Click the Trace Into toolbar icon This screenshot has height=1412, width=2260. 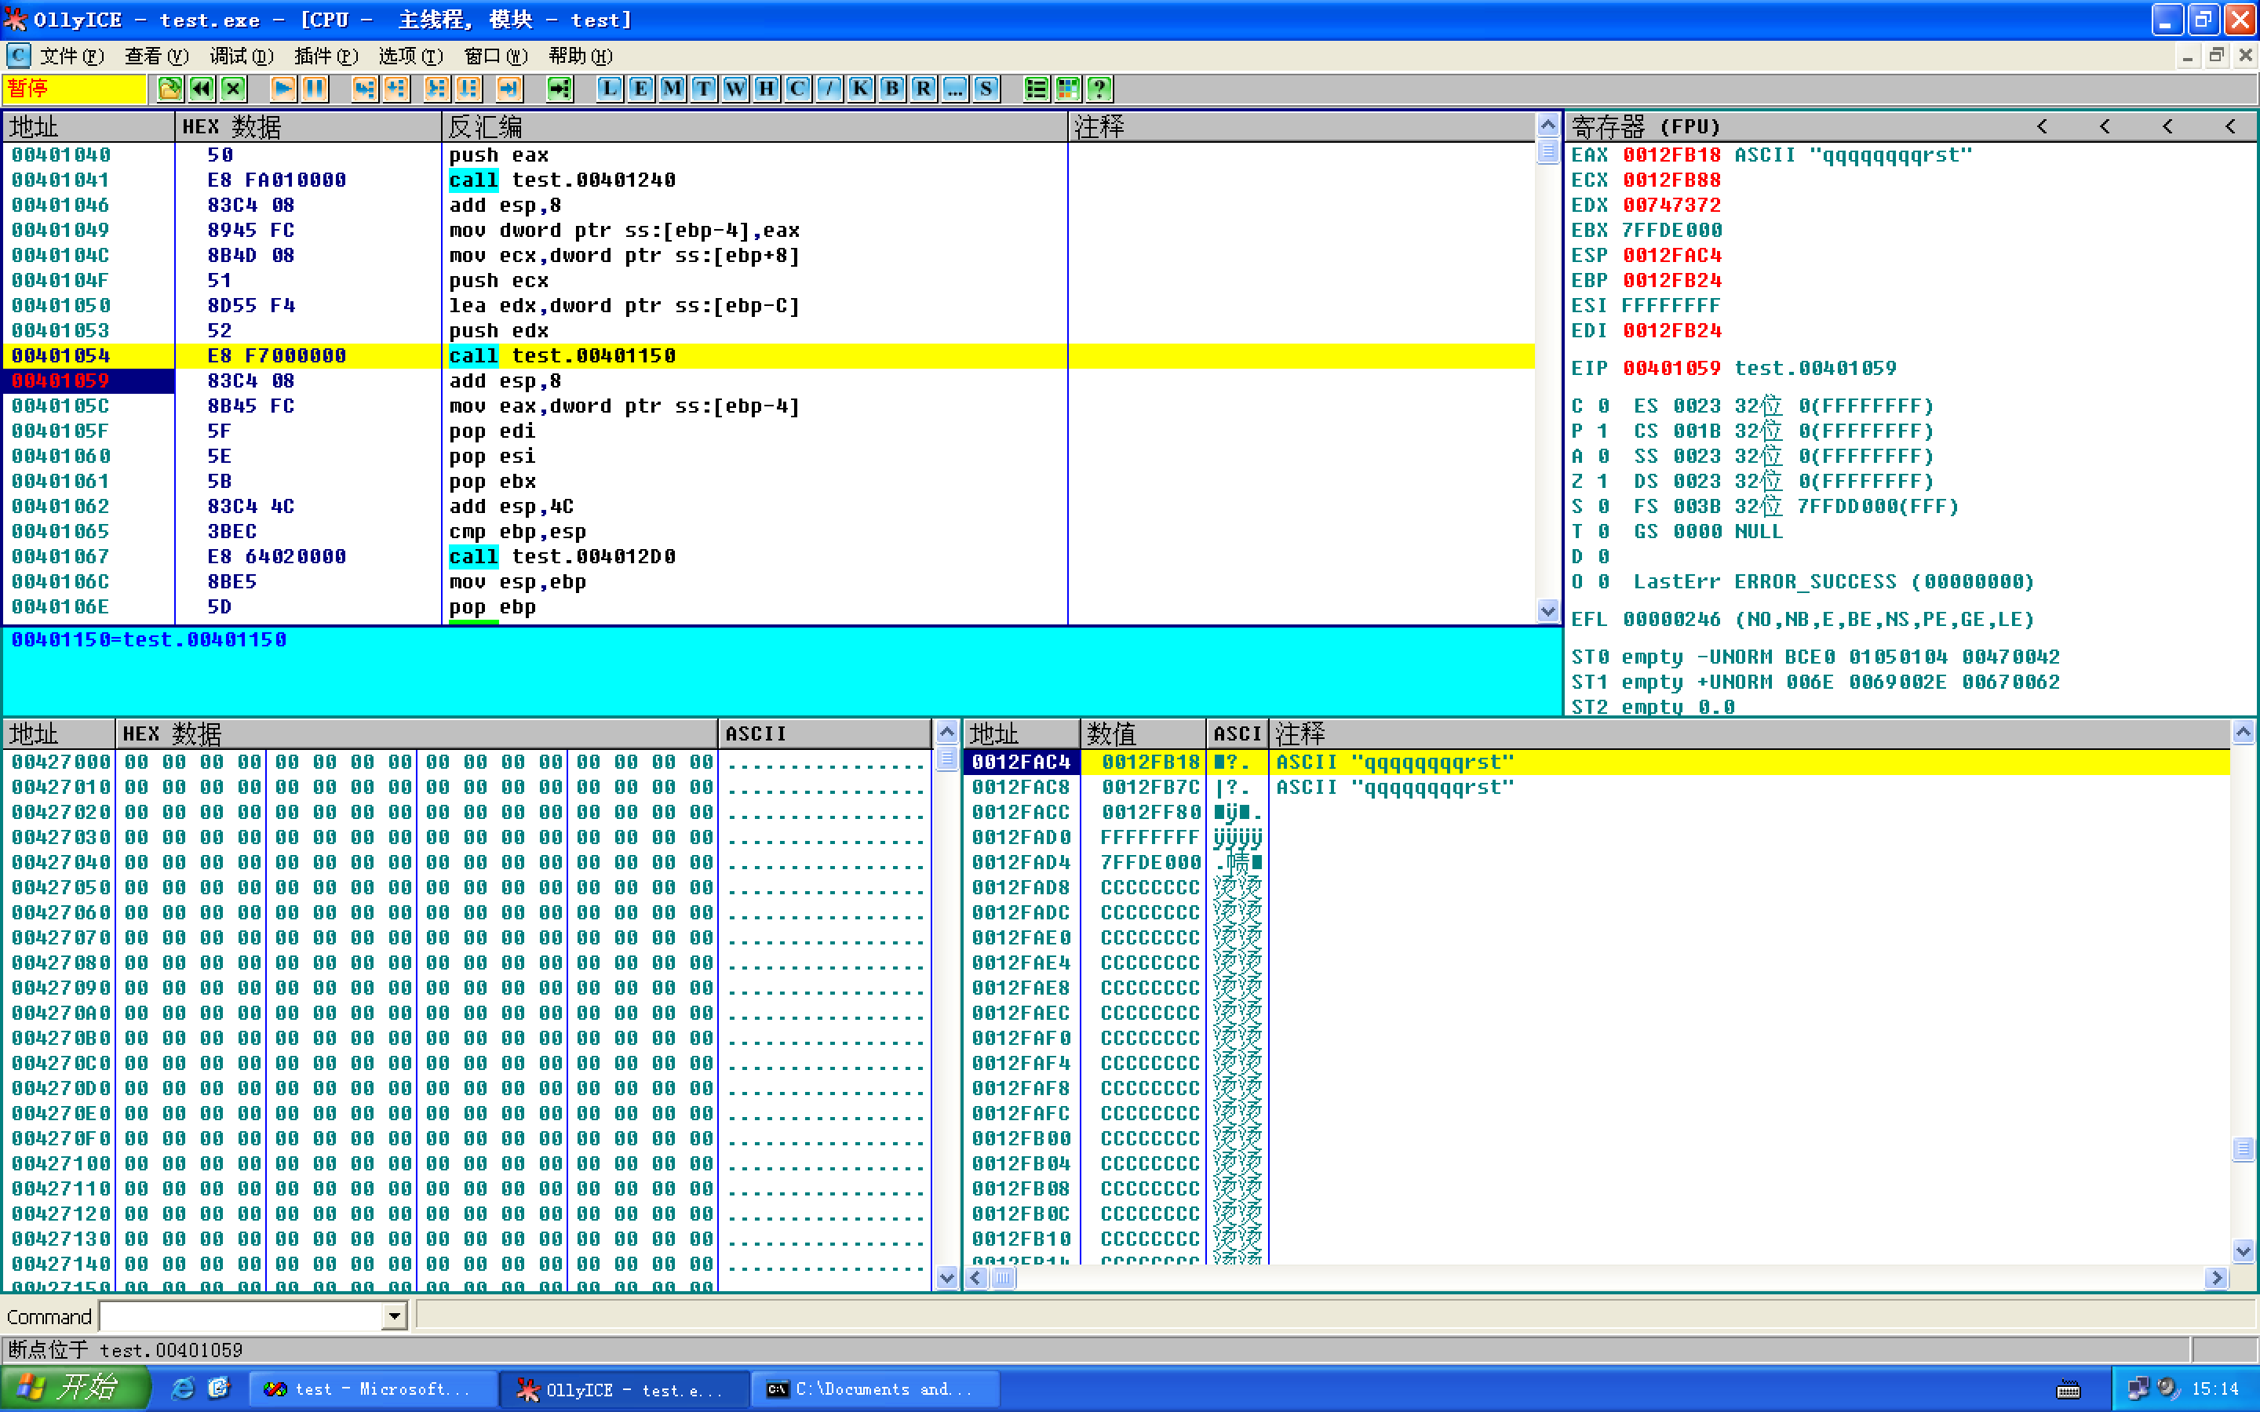tap(436, 89)
